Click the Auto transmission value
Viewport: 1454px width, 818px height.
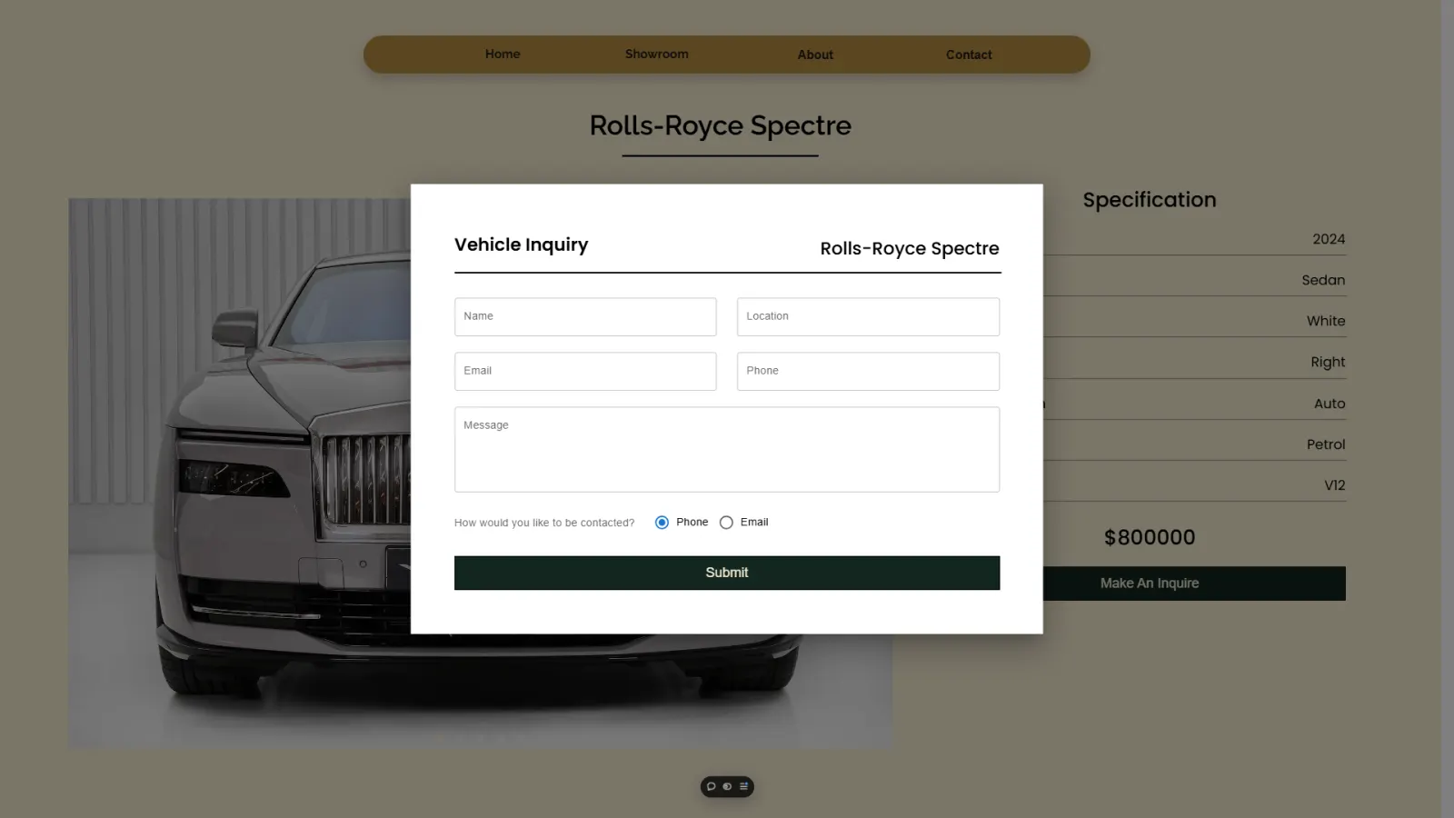pos(1330,404)
